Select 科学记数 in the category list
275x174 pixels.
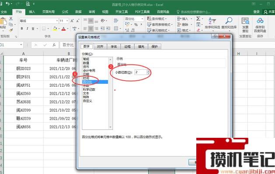pyautogui.click(x=89, y=89)
